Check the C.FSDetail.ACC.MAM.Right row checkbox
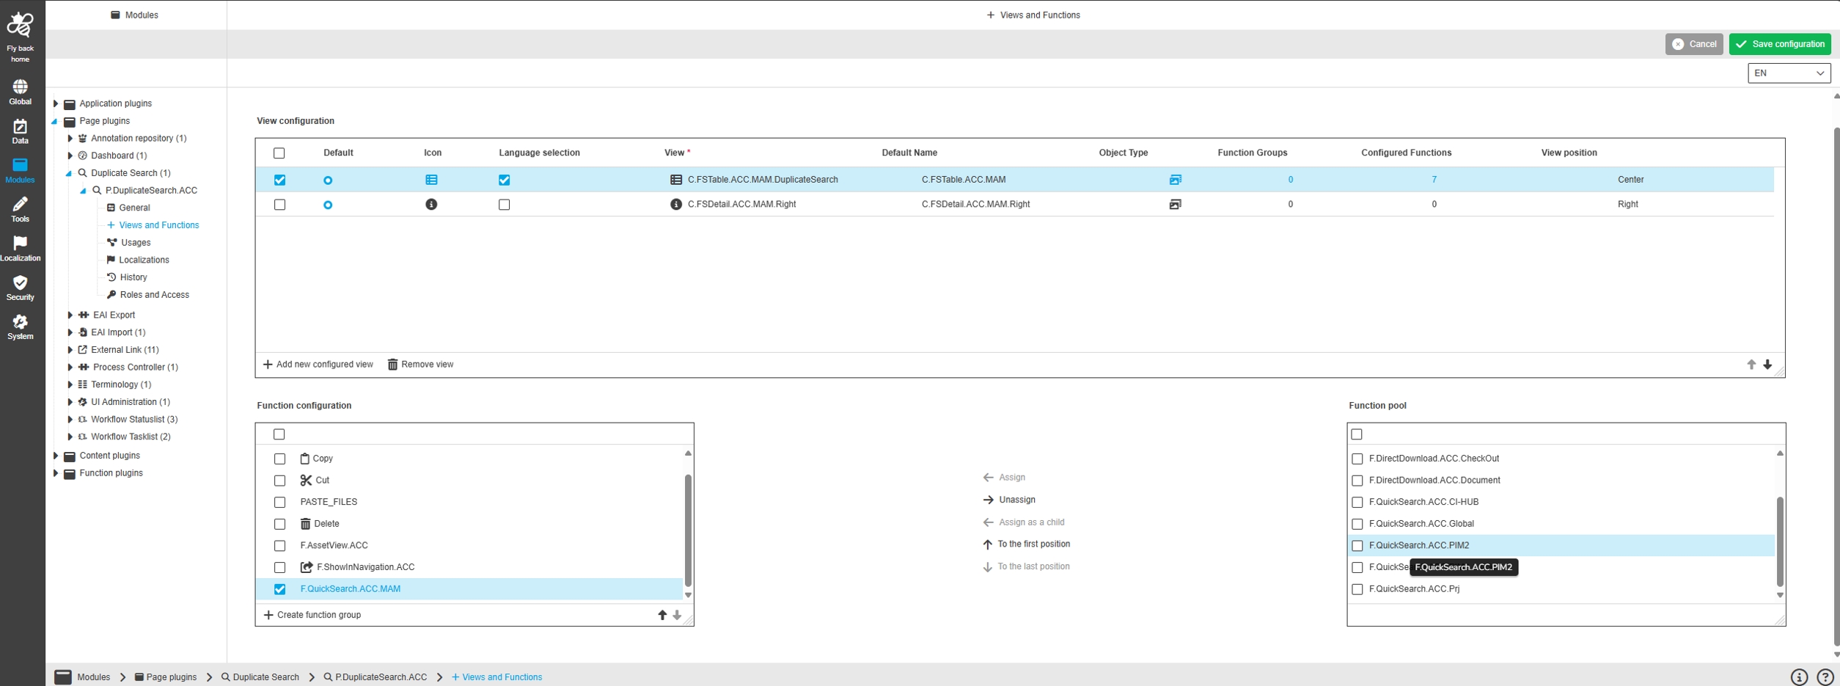 [x=279, y=205]
